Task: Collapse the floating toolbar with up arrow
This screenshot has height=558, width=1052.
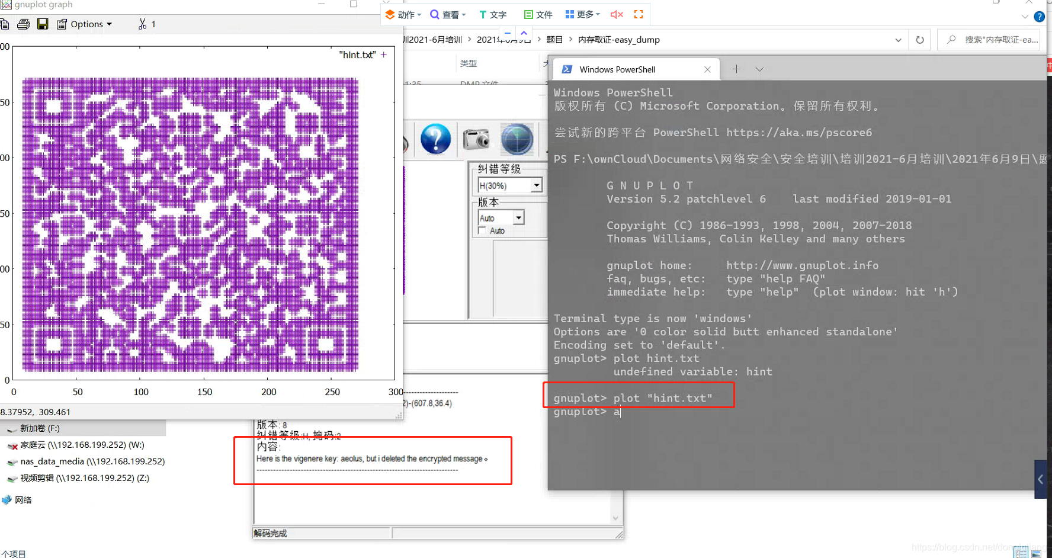Action: pyautogui.click(x=524, y=33)
